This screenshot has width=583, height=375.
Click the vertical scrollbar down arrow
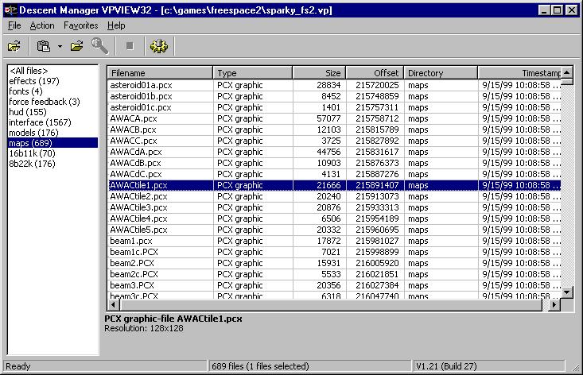click(567, 292)
